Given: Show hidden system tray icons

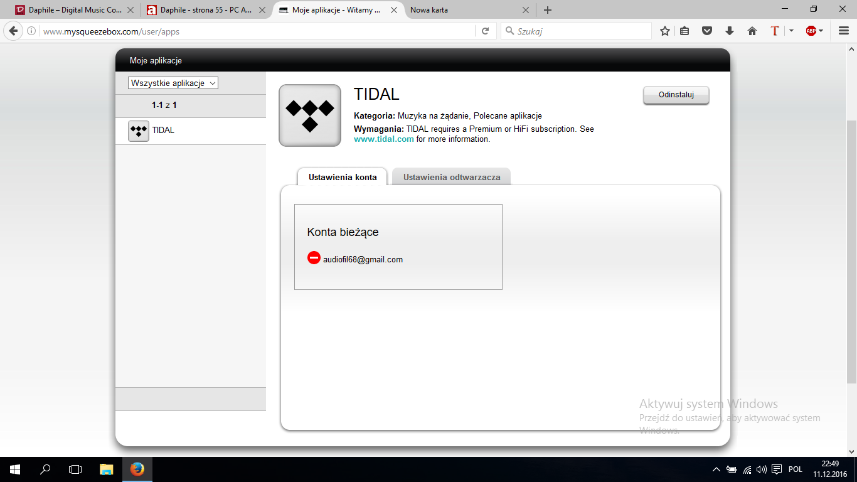Looking at the screenshot, I should click(716, 469).
